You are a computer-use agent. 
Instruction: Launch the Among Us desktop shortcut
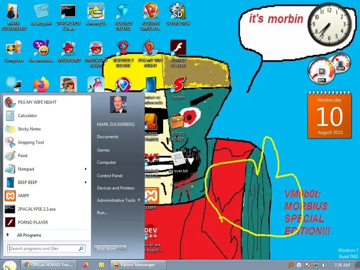pyautogui.click(x=96, y=14)
